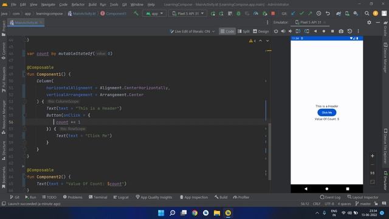The width and height of the screenshot is (389, 219).
Task: Open the Refactor menu
Action: [78, 4]
